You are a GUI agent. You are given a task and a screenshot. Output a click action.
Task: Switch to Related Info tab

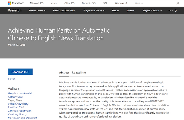click(79, 73)
